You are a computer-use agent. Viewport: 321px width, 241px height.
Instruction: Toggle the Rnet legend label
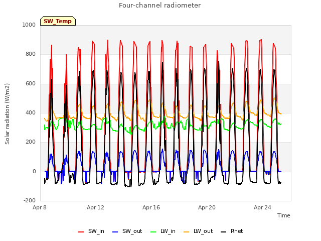click(x=237, y=231)
